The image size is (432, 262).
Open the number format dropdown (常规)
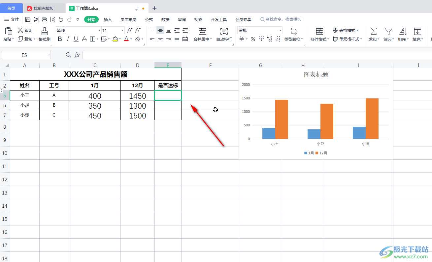pyautogui.click(x=280, y=30)
